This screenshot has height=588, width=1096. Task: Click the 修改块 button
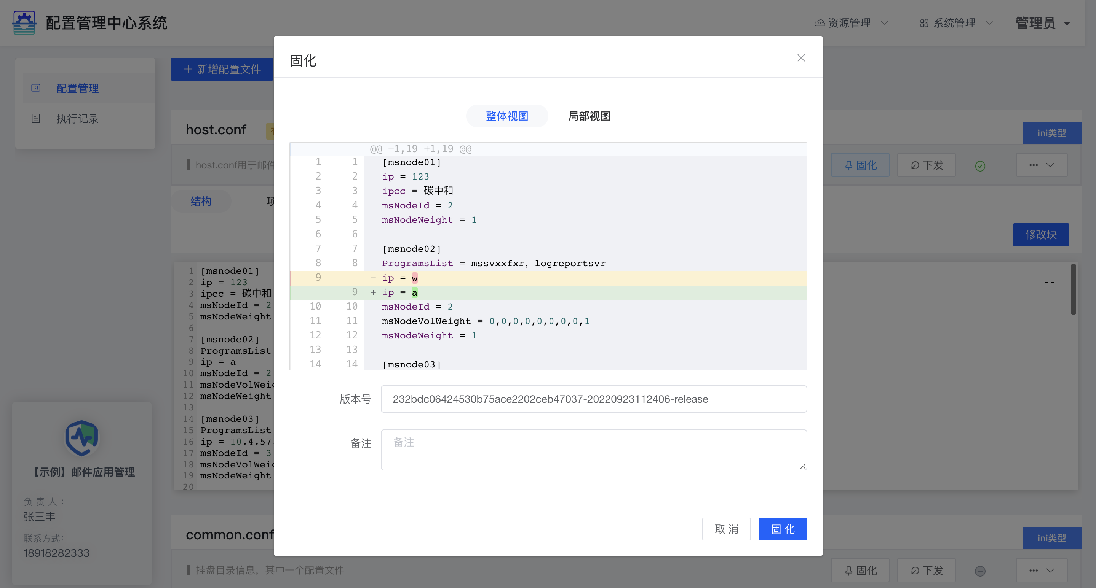[x=1041, y=235]
